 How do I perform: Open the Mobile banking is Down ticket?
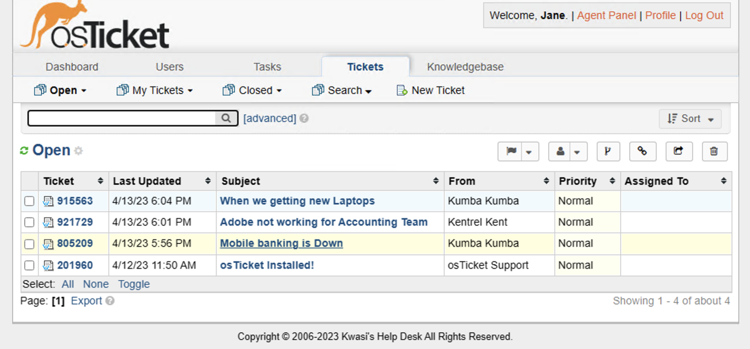(x=281, y=243)
